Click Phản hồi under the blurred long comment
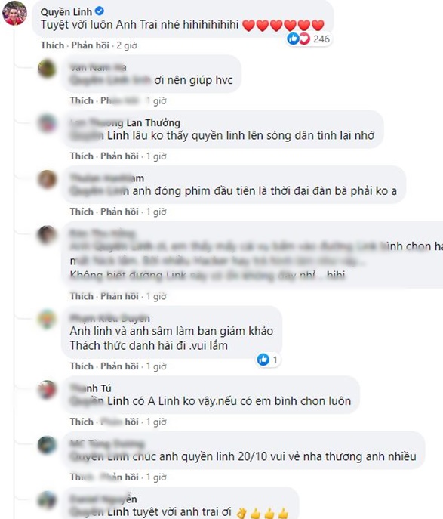 click(119, 296)
